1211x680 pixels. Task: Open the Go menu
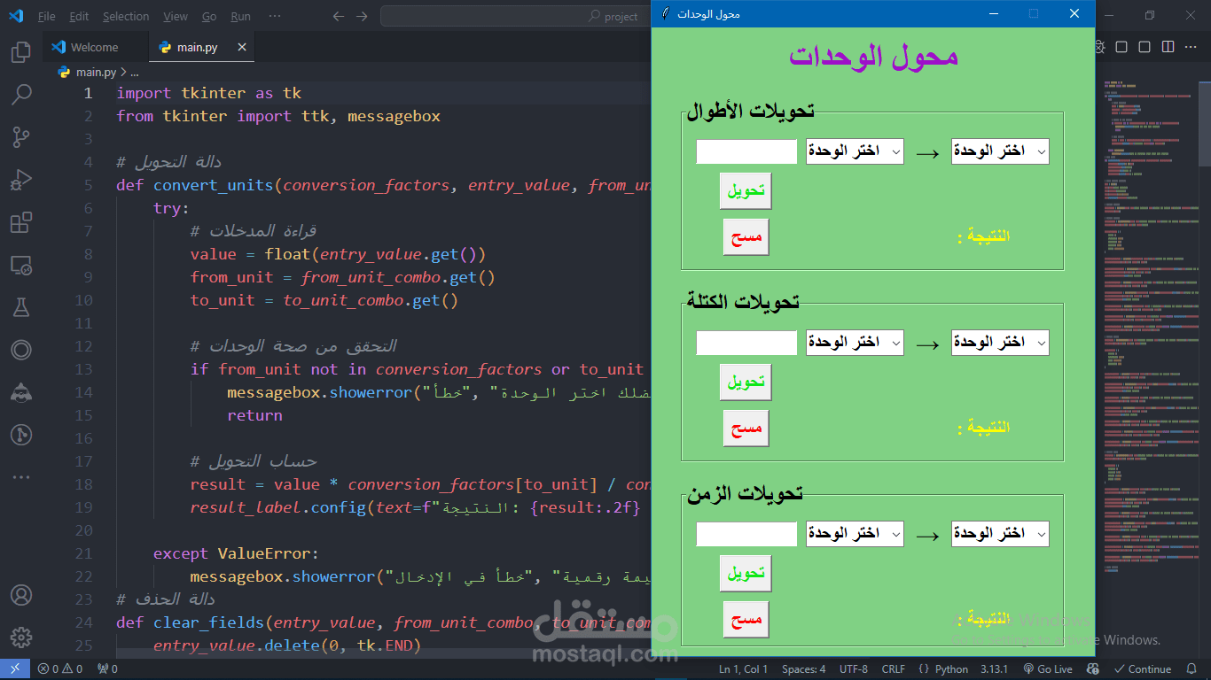pos(209,16)
